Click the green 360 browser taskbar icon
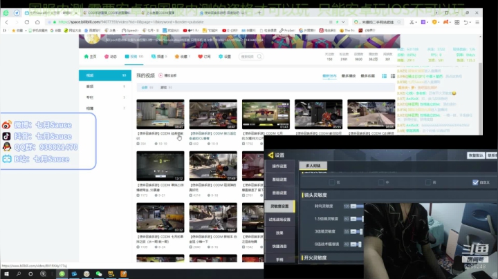This screenshot has width=498, height=279. coord(62,273)
